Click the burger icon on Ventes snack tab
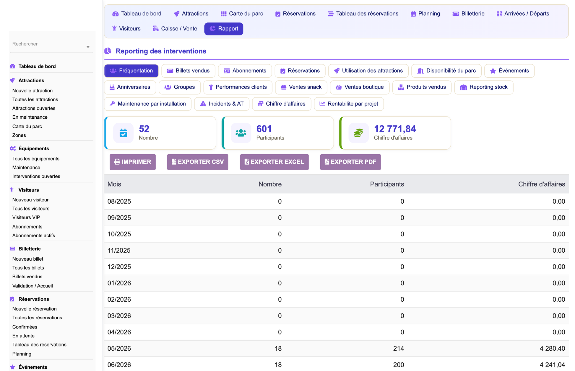This screenshot has height=371, width=575. [x=284, y=87]
